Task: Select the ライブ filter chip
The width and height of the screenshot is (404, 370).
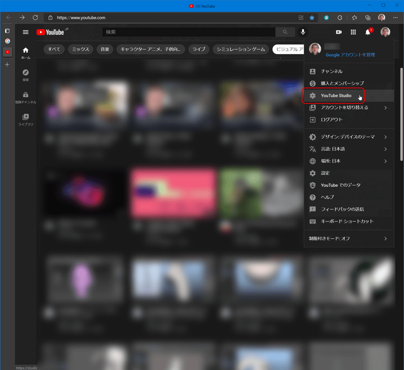Action: click(x=198, y=49)
